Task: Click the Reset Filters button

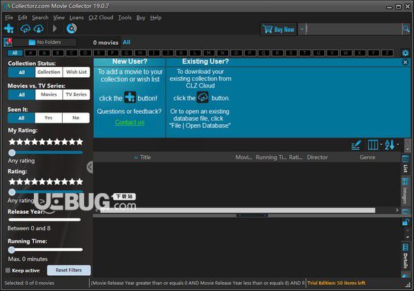Action: [68, 270]
